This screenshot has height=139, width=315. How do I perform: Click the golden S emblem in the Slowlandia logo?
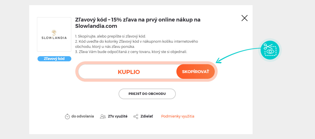54,32
